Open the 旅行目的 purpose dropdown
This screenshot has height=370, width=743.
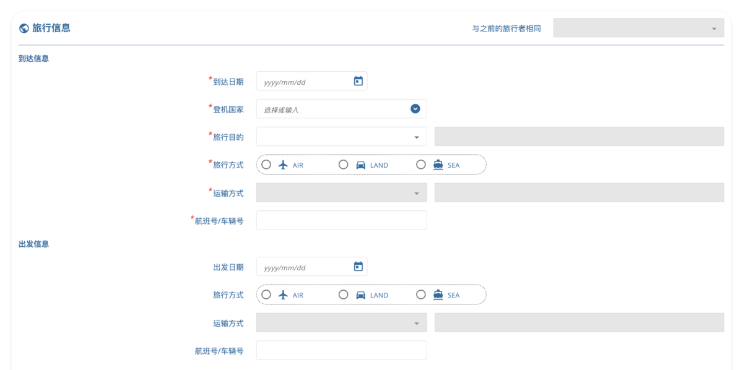[341, 137]
